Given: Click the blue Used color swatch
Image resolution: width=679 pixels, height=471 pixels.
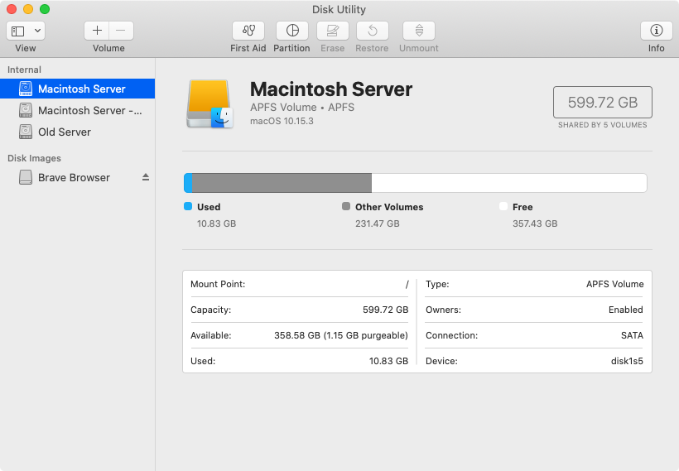Looking at the screenshot, I should coord(188,206).
